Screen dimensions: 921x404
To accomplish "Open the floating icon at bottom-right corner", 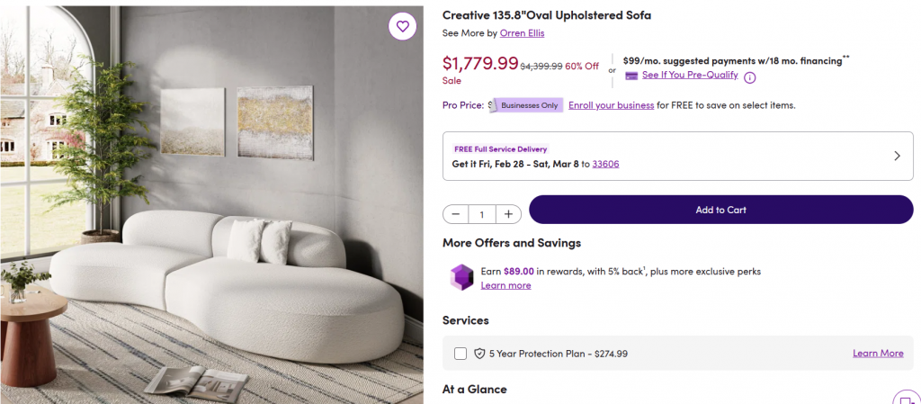I will (x=905, y=398).
